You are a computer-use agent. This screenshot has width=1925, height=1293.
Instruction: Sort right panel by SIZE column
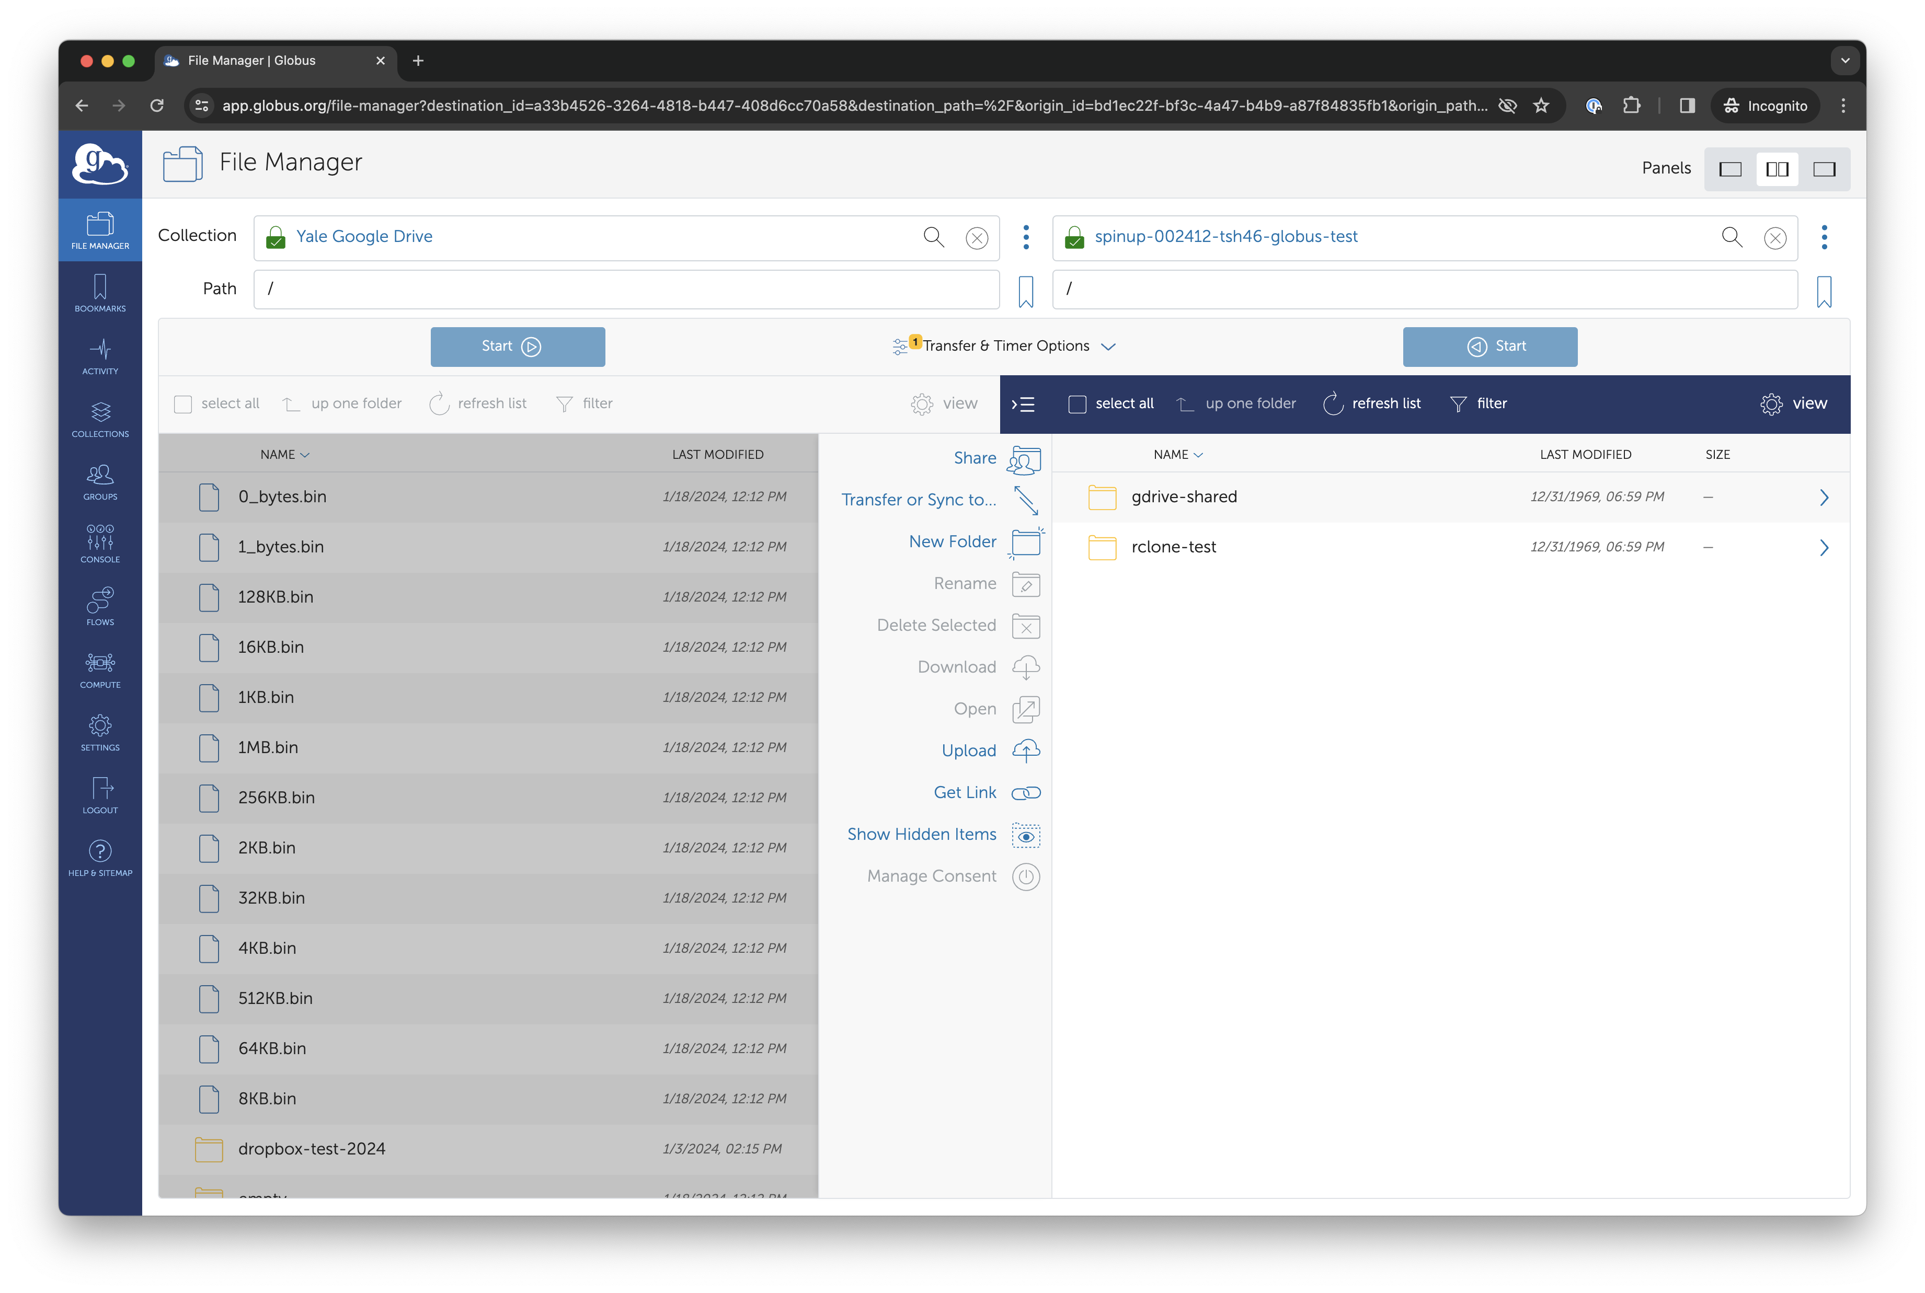coord(1717,454)
